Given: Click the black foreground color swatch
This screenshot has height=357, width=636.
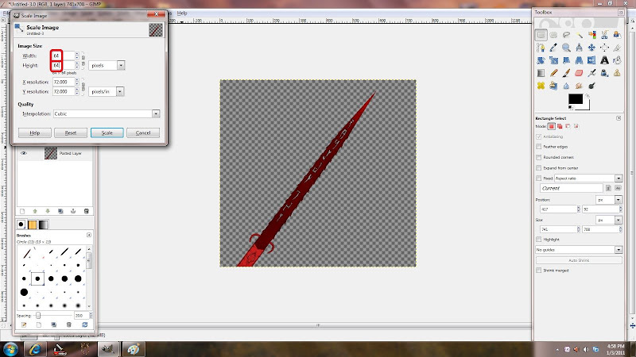Looking at the screenshot, I should point(575,98).
